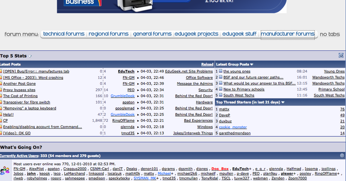Image resolution: width=346 pixels, height=181 pixels.
Task: Open 'Bad Experiences' forum link
Action: click(198, 120)
